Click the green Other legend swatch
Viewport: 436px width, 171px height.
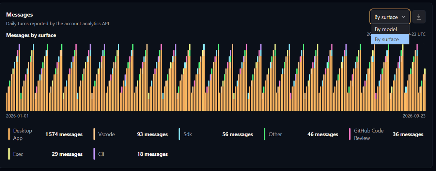(x=264, y=134)
